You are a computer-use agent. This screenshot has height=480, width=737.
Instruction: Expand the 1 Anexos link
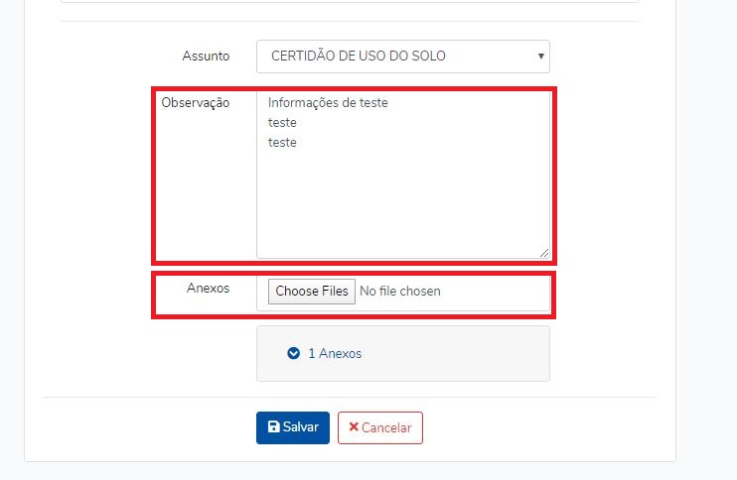pyautogui.click(x=335, y=353)
